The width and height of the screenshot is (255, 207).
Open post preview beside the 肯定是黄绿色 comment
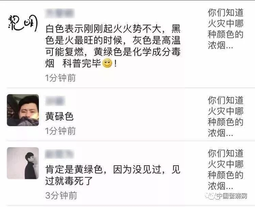[x=226, y=170]
